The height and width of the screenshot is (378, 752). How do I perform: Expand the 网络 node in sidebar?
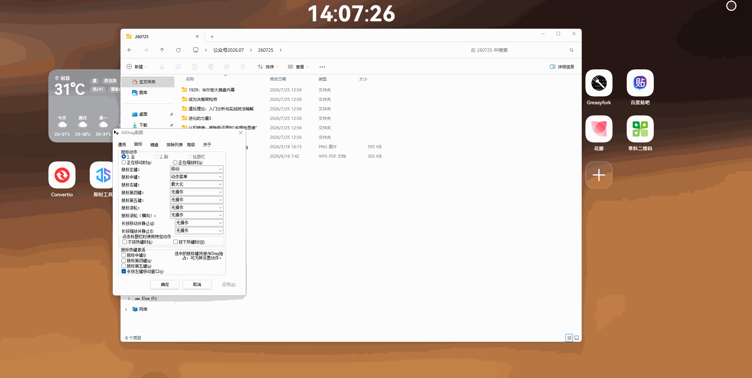pos(126,309)
